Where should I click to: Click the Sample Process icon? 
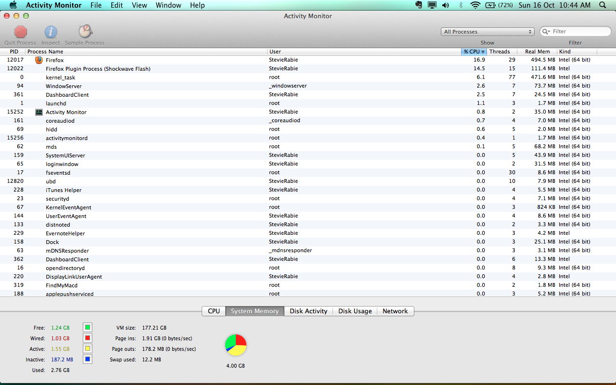click(x=85, y=32)
